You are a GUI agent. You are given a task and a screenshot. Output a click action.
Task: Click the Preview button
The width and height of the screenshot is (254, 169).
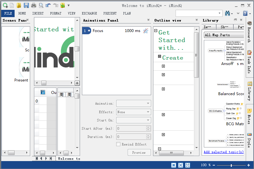coord(139,153)
